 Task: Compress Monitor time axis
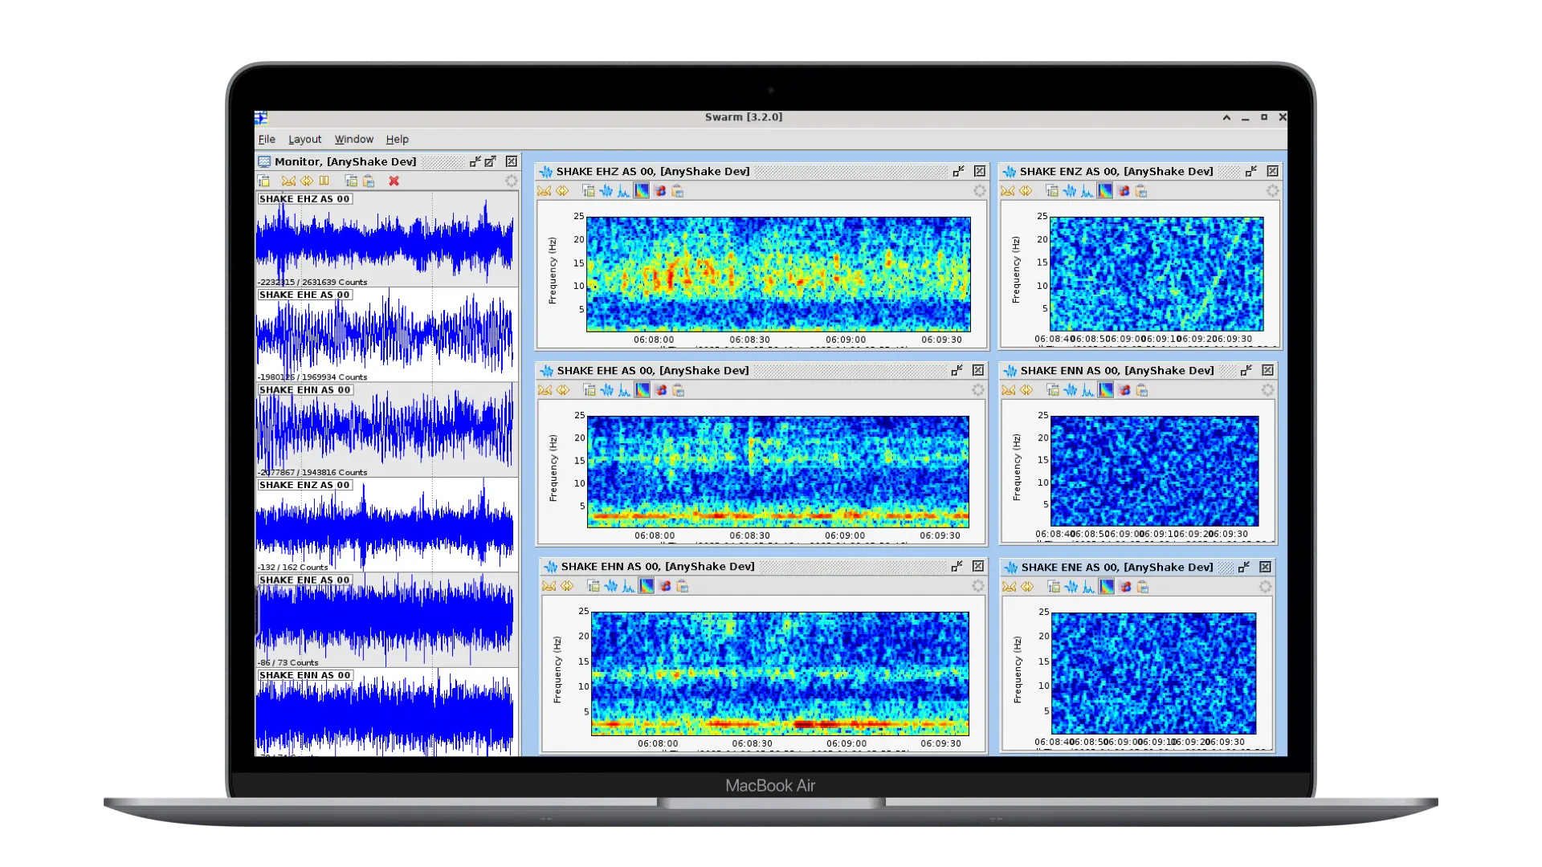[x=288, y=181]
